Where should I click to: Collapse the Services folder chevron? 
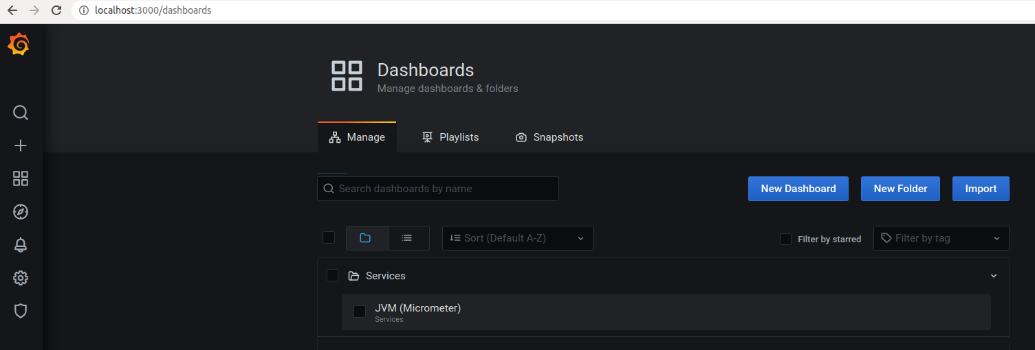point(994,276)
